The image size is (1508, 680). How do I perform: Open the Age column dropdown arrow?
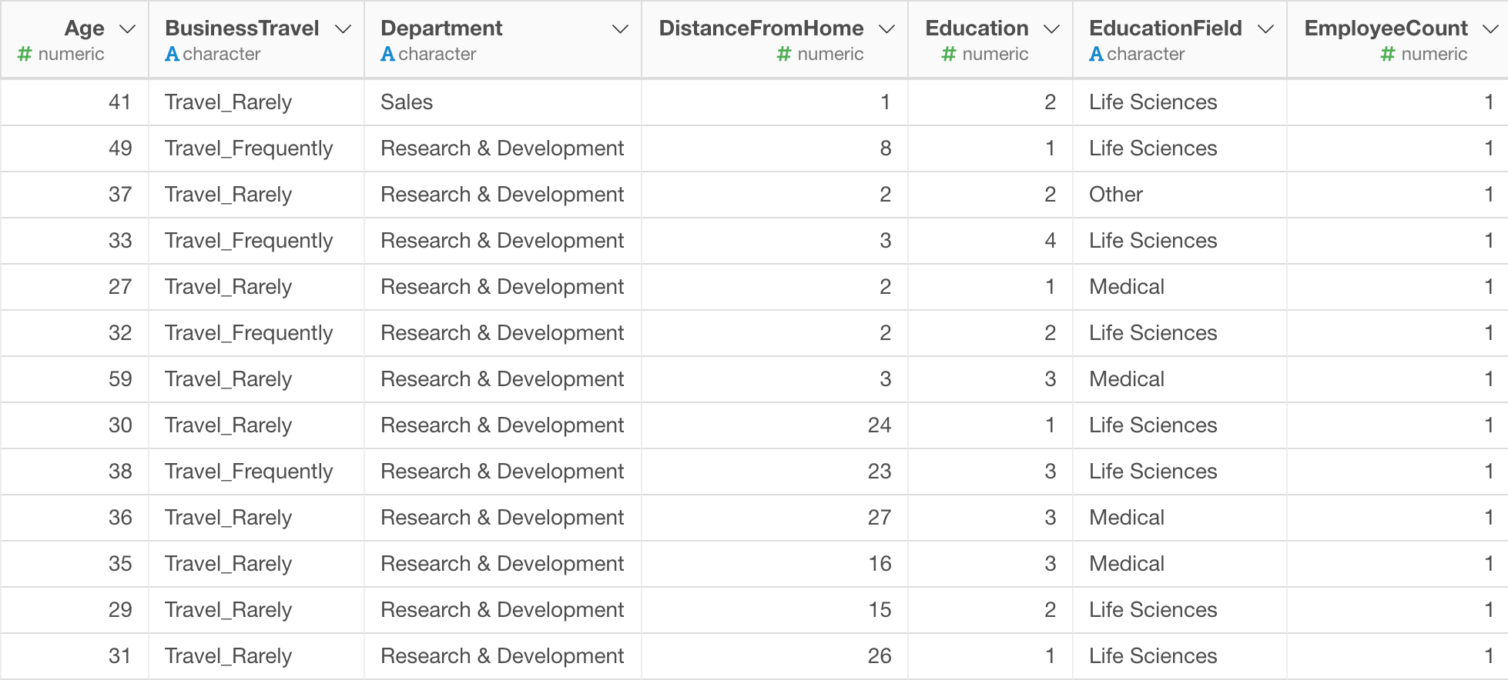127,29
